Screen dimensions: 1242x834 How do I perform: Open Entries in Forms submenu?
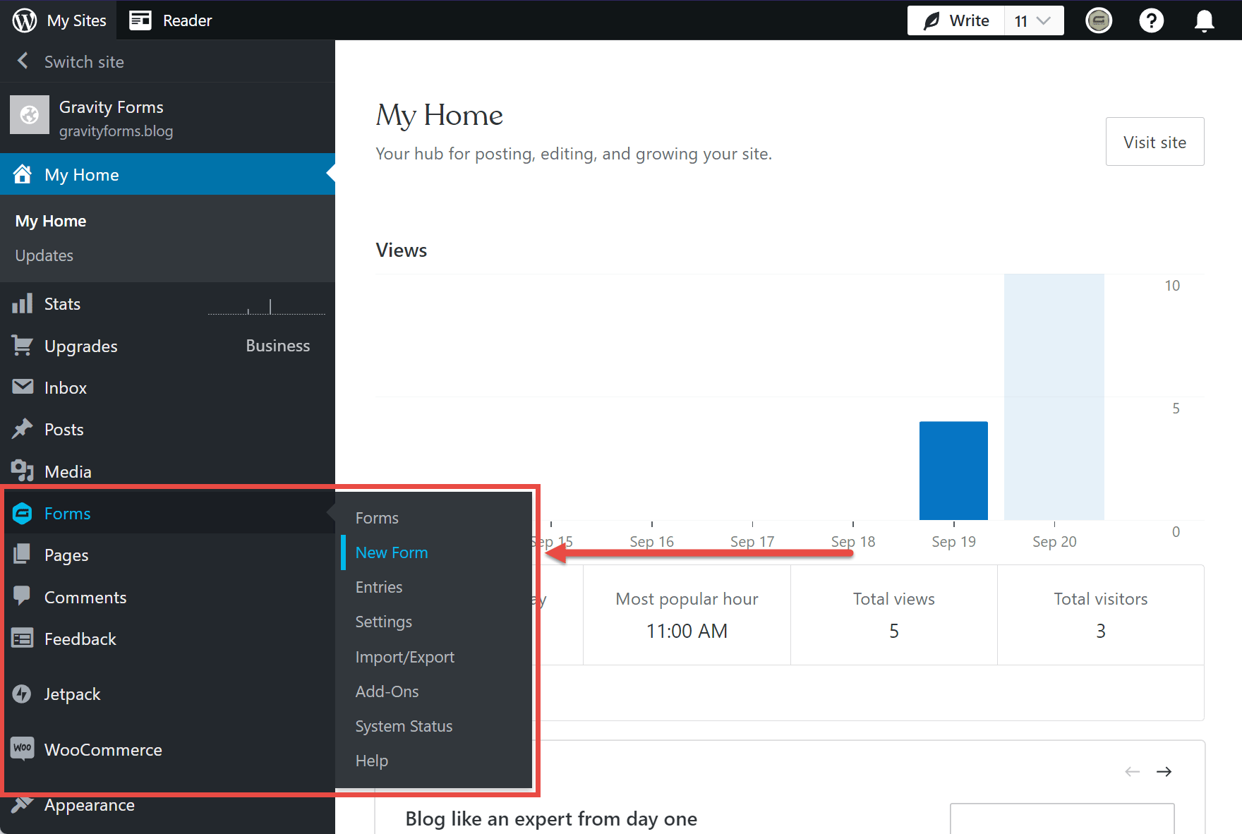pos(379,587)
